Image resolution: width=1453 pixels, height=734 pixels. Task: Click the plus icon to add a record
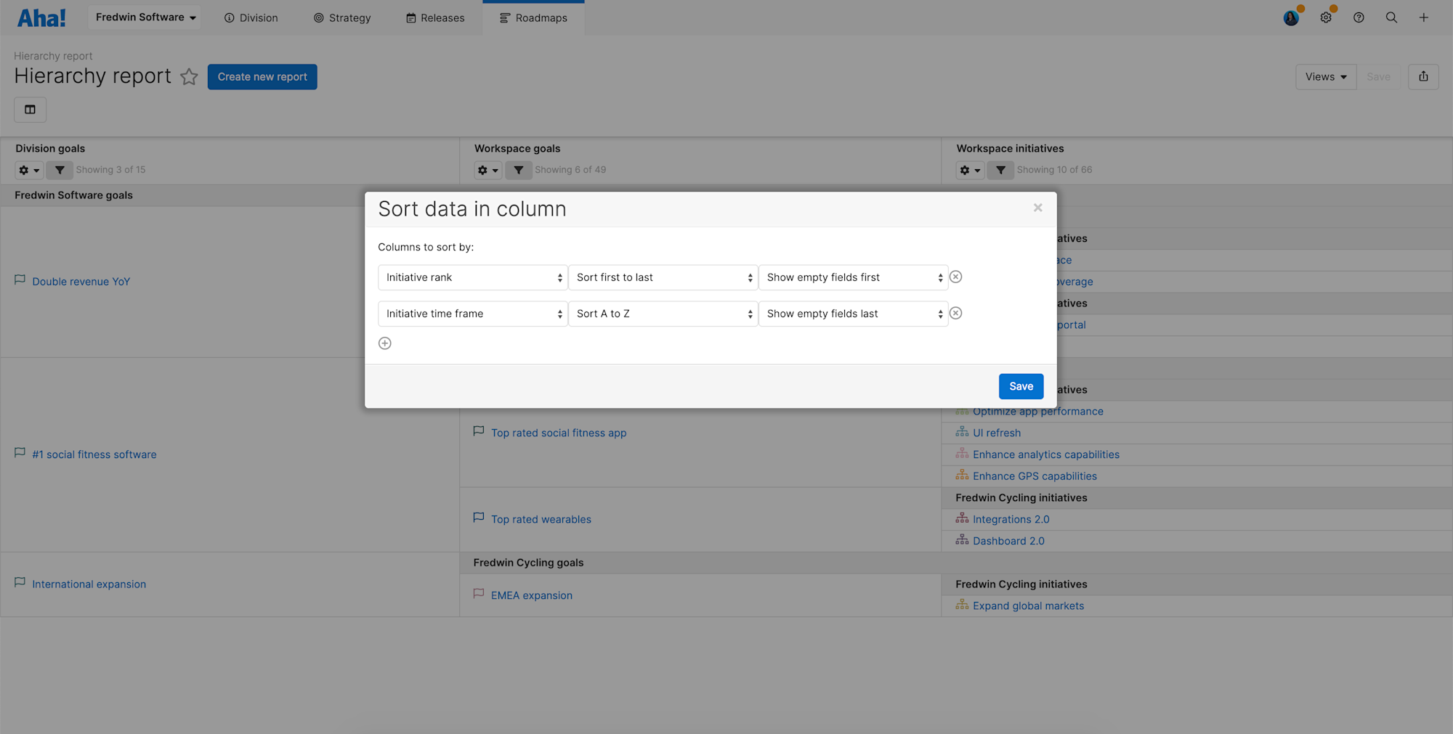[1423, 17]
